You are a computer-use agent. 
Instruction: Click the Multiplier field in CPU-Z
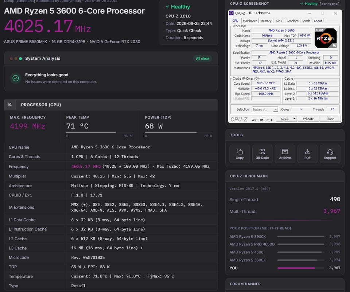coord(266,88)
